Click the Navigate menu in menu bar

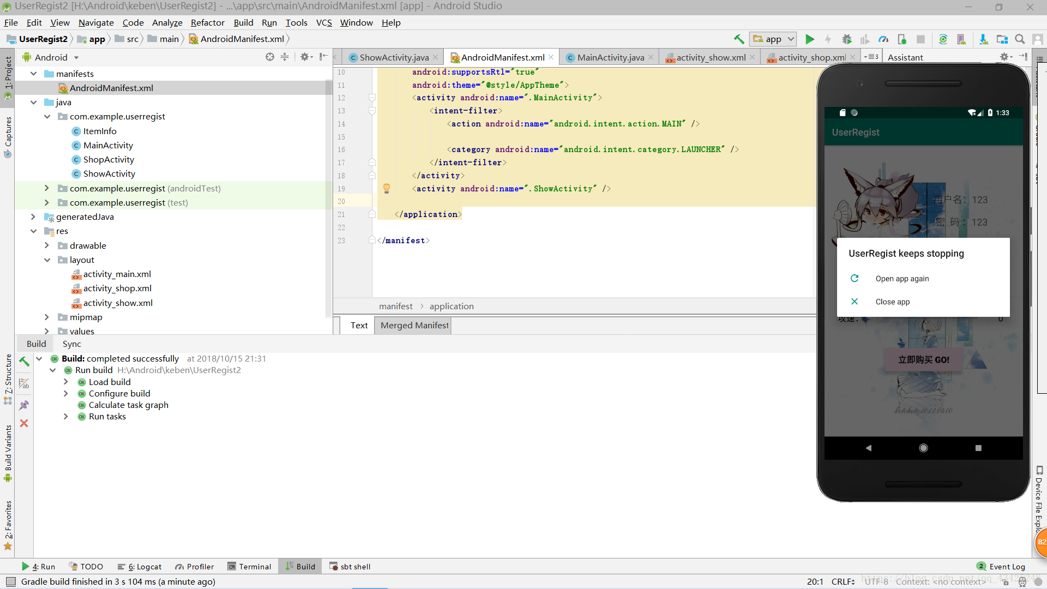pyautogui.click(x=95, y=22)
